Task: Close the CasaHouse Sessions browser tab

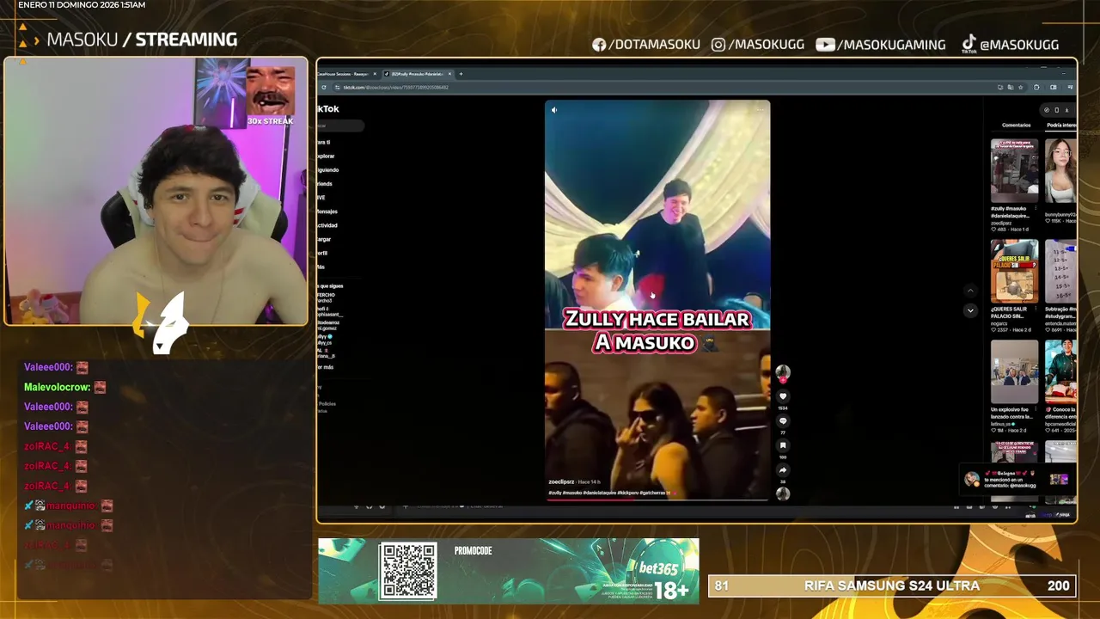Action: pyautogui.click(x=375, y=74)
